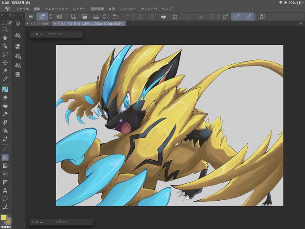Open the filmstrip panel icon in dock
Screen dimensions: 305x229
click(x=18, y=75)
